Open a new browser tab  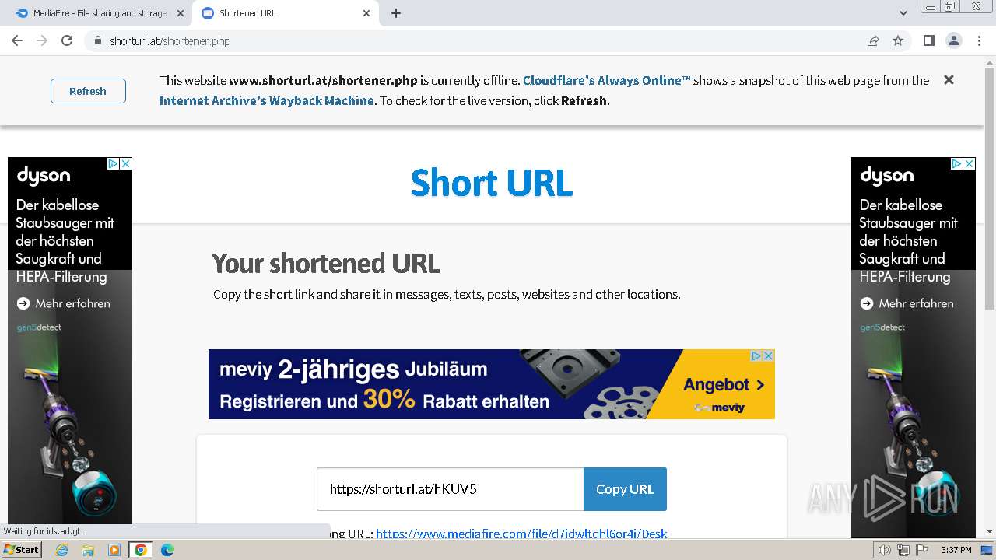coord(396,13)
